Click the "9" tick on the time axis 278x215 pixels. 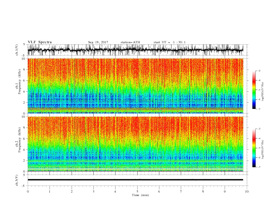pos(225,191)
